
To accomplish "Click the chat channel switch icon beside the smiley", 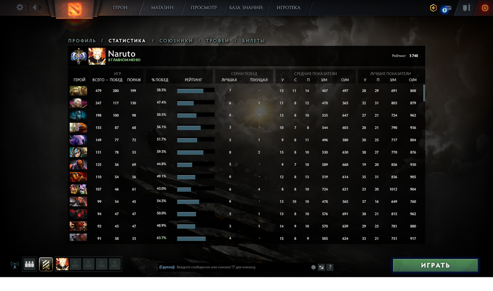I will point(321,267).
